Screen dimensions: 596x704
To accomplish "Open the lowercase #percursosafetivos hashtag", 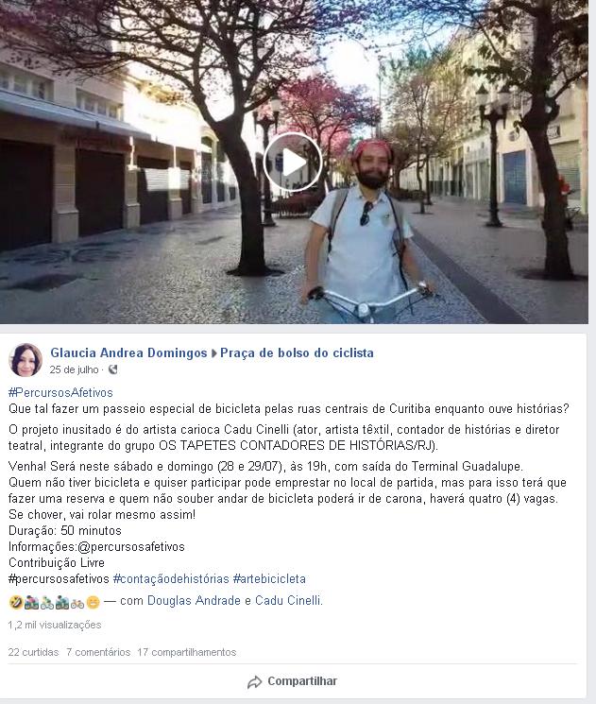I will 59,578.
